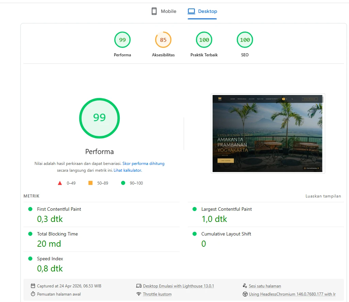
Task: Click the mobile phone icon beside Mobile
Action: coord(154,11)
